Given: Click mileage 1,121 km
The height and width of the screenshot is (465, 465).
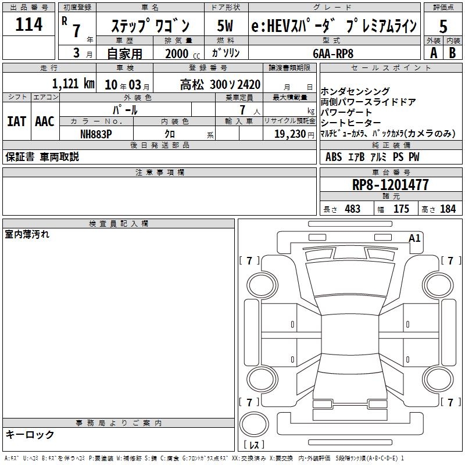Looking at the screenshot, I should pyautogui.click(x=74, y=84).
